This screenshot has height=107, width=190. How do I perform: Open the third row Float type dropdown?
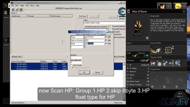coord(84,44)
